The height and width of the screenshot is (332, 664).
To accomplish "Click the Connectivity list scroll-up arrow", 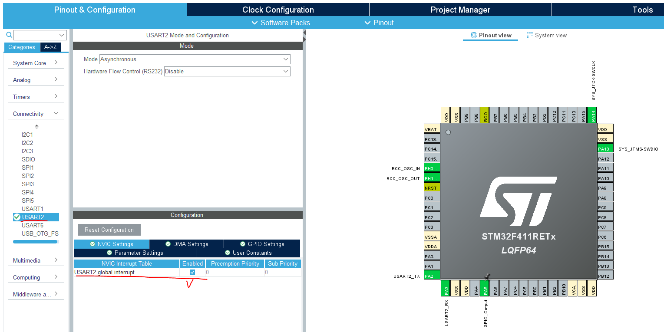I will pos(36,127).
